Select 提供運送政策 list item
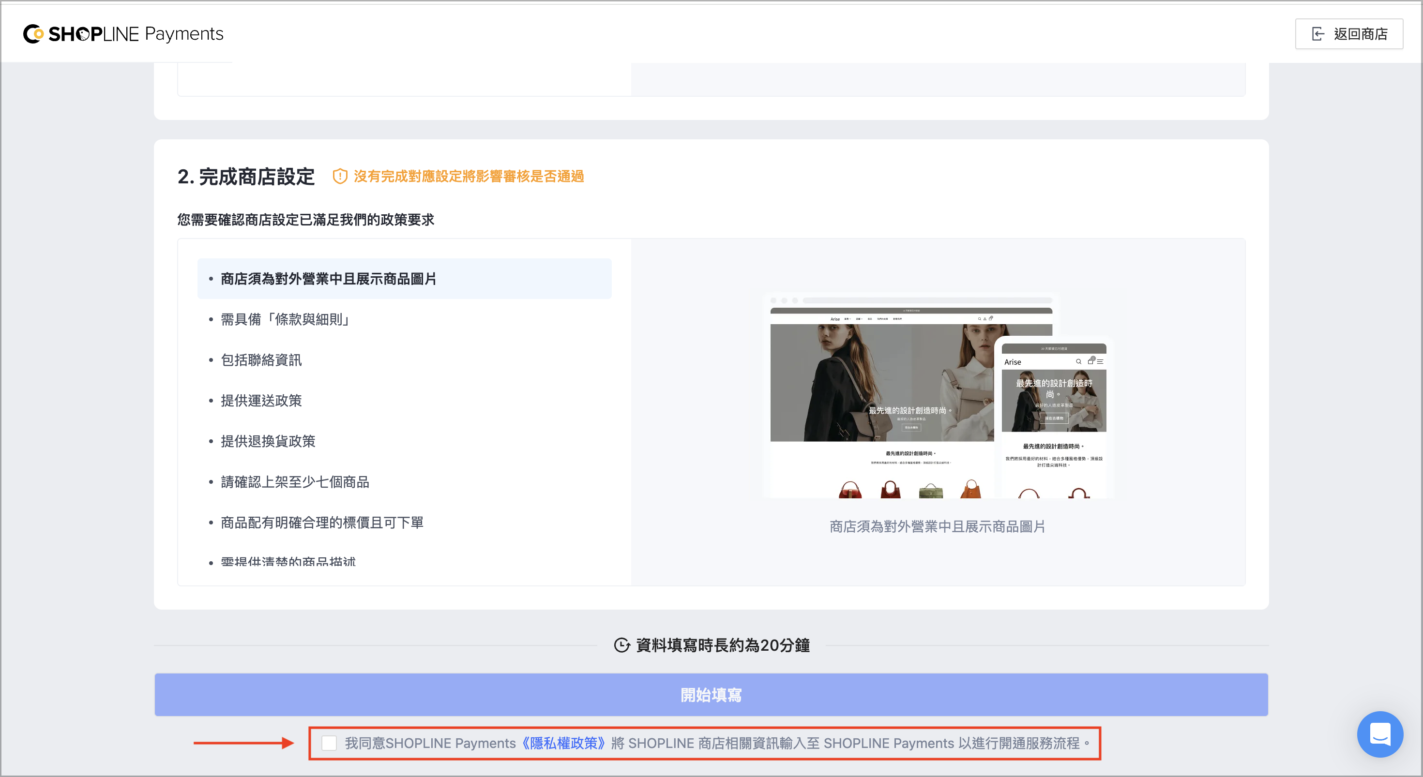The width and height of the screenshot is (1423, 777). point(404,401)
